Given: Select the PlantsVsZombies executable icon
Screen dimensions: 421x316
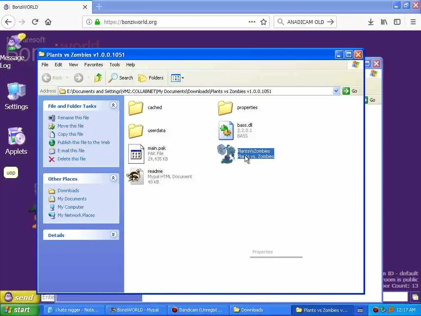Looking at the screenshot, I should click(x=226, y=154).
